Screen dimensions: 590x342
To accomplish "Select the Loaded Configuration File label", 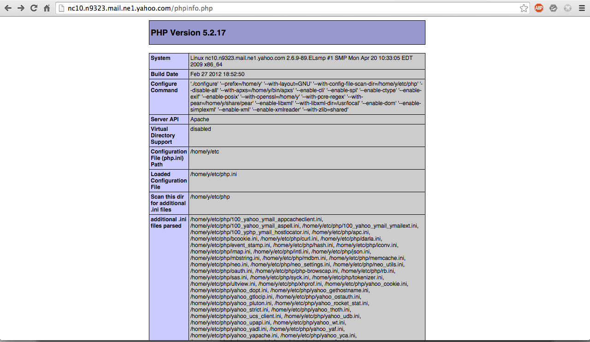I will tap(169, 181).
